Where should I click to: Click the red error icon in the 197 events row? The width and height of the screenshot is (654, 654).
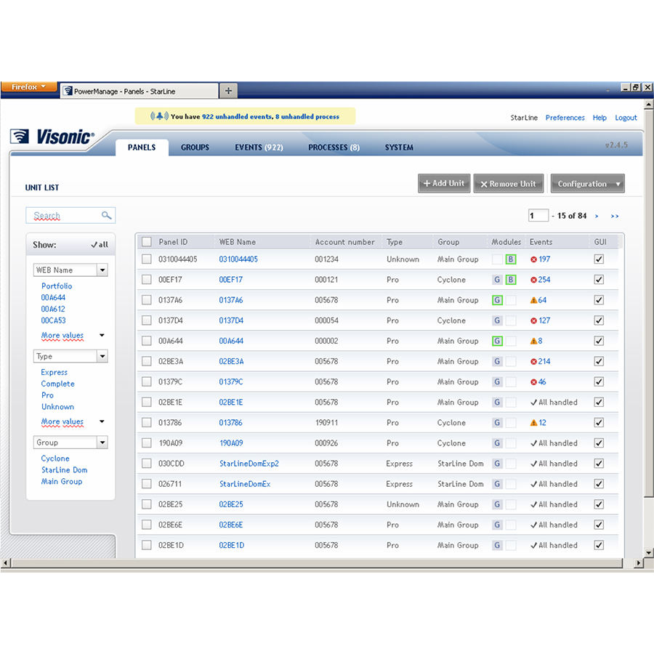point(533,259)
